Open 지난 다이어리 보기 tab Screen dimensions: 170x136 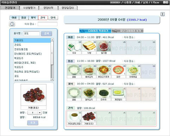pyautogui.click(x=127, y=31)
